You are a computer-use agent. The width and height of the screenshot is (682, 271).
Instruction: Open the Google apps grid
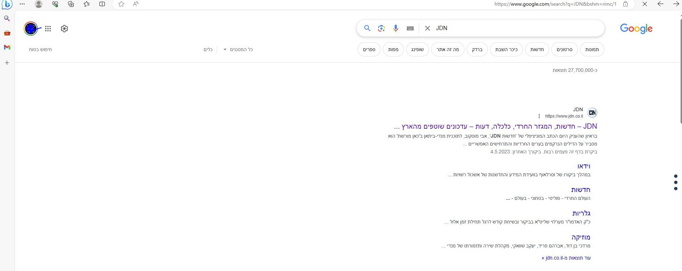pos(48,29)
